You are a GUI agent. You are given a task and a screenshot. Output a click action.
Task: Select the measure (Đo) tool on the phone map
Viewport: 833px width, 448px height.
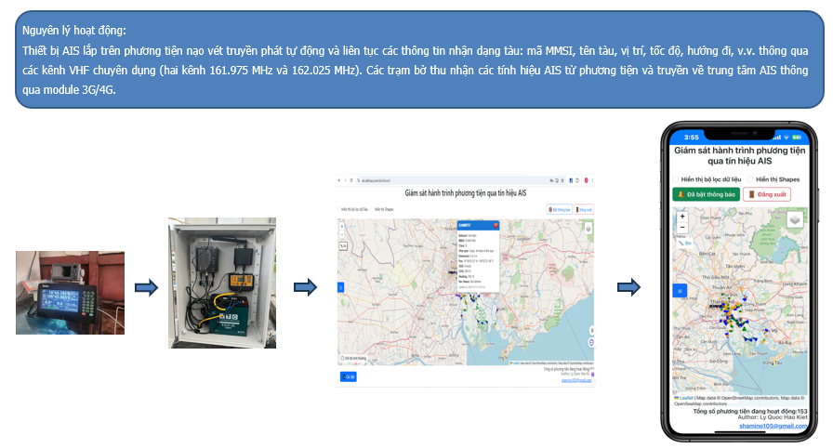684,243
